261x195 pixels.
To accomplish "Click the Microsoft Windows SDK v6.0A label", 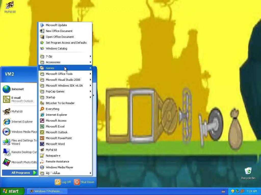I will (x=64, y=86).
